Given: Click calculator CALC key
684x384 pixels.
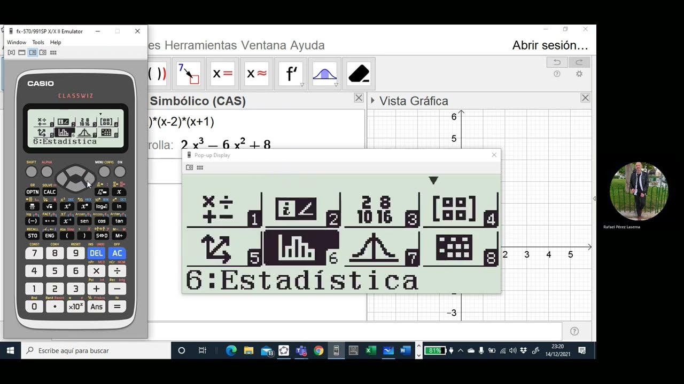Looking at the screenshot, I should point(50,192).
